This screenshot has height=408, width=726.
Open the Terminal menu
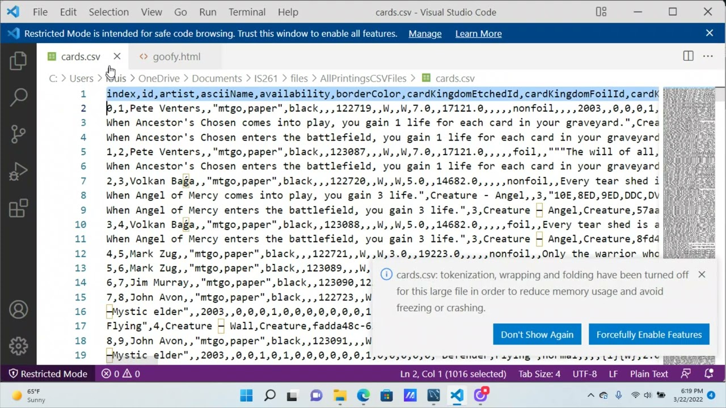(247, 12)
